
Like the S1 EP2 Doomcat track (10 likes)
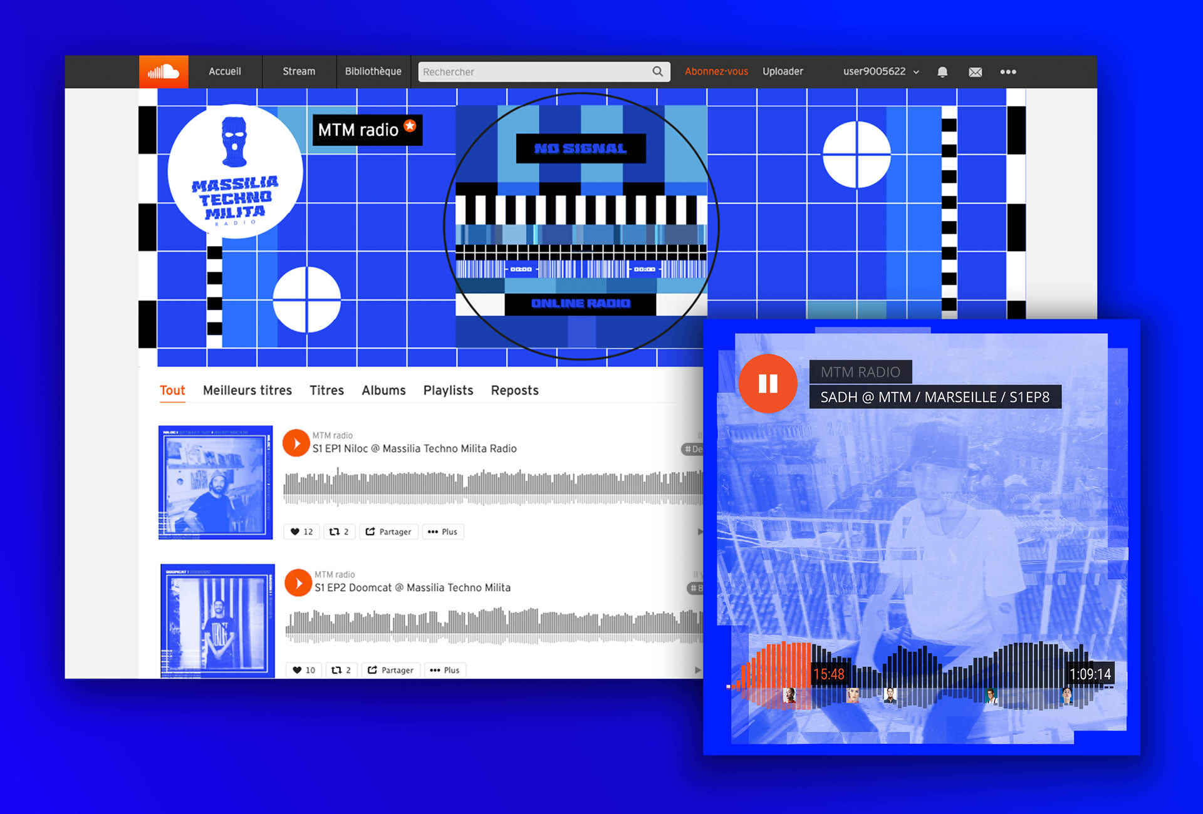click(x=304, y=670)
